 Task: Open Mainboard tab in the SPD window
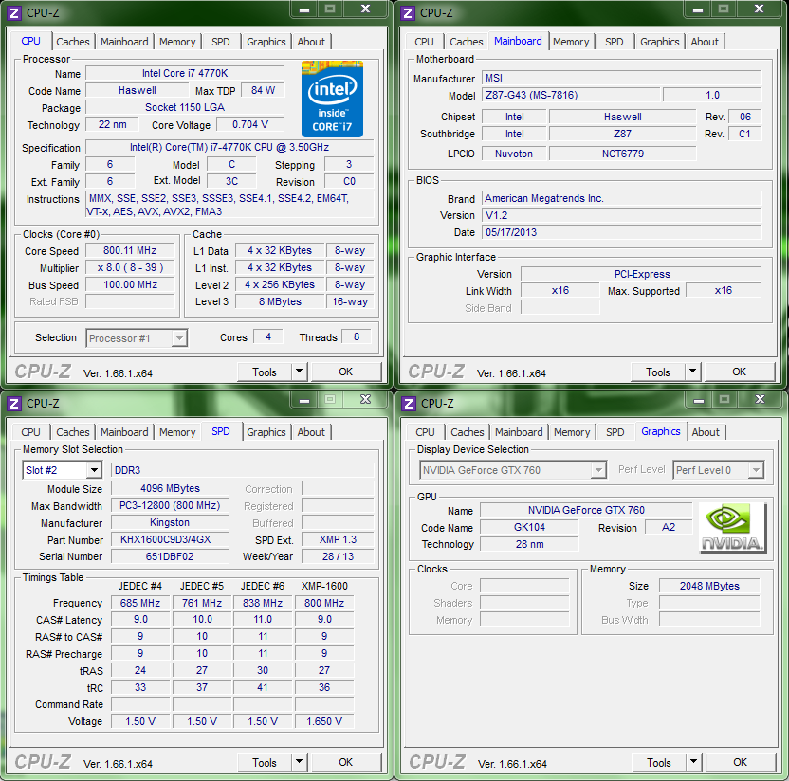(124, 432)
